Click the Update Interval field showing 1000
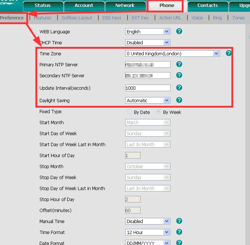250x245 pixels. click(148, 88)
